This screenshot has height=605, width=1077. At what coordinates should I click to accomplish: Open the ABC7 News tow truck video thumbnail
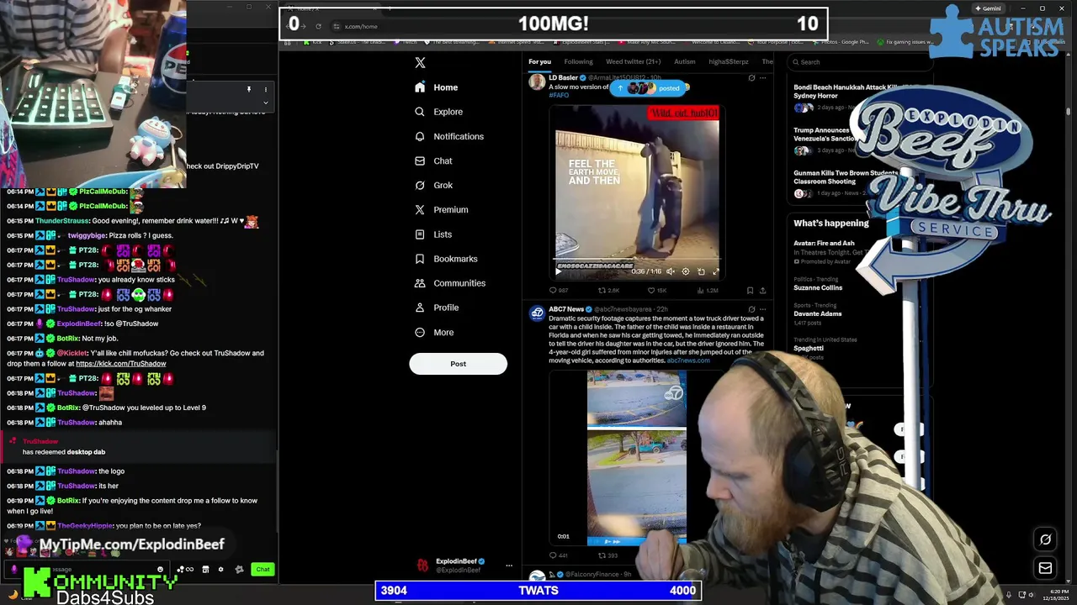click(x=637, y=458)
